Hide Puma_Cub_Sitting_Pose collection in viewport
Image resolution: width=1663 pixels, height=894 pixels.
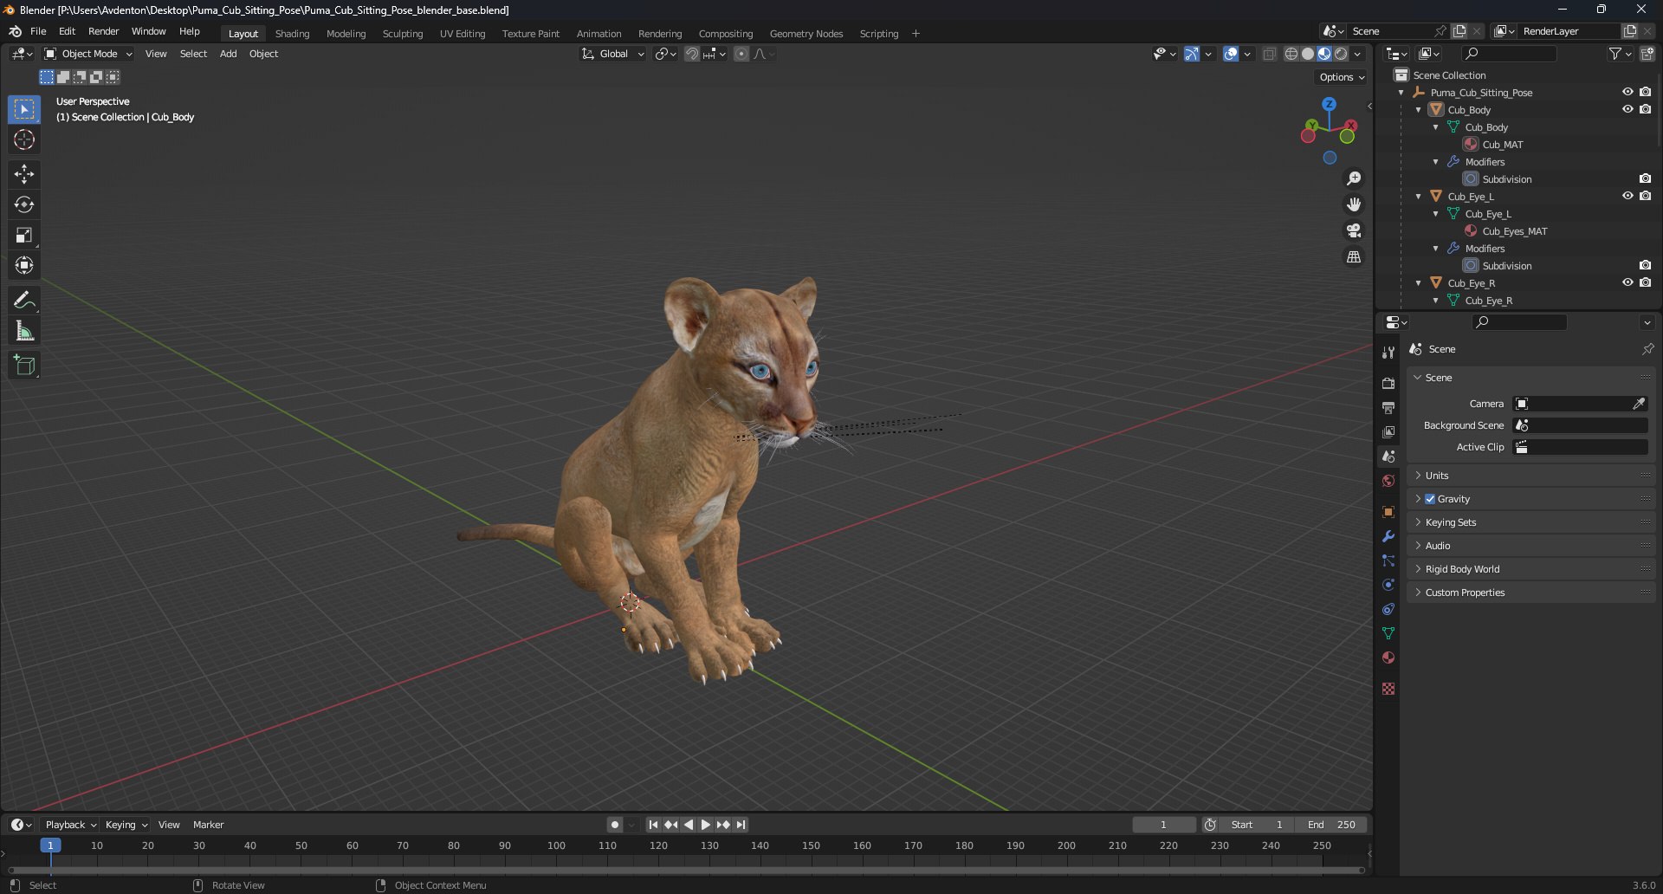tap(1627, 92)
